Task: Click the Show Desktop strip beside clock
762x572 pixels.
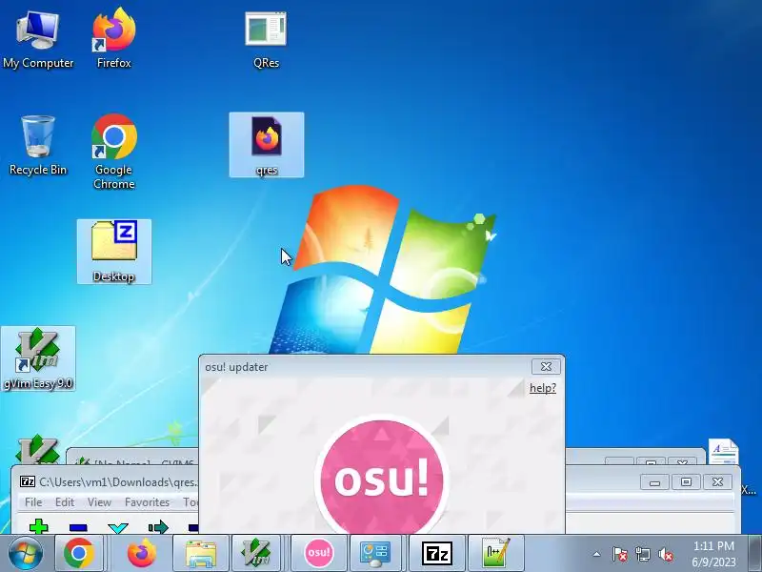Action: (x=754, y=553)
